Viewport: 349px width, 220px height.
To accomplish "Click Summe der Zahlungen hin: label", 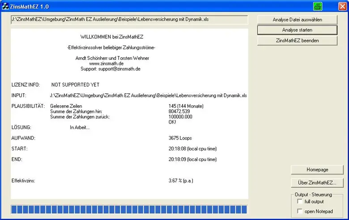I will pyautogui.click(x=76, y=112).
